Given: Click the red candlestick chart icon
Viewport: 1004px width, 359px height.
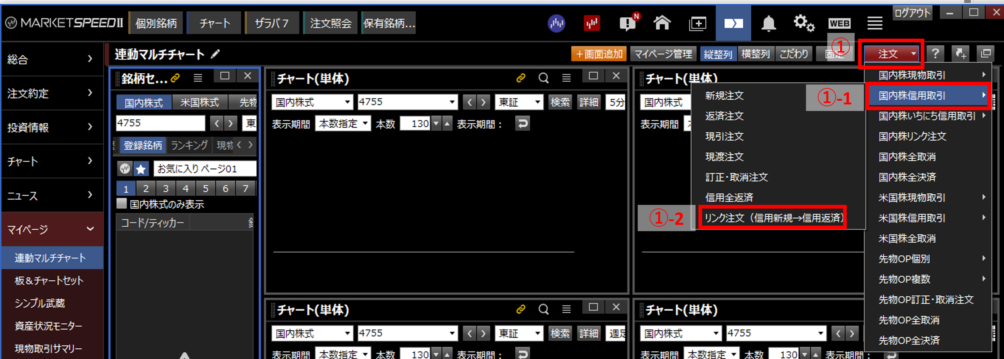Looking at the screenshot, I should (592, 23).
